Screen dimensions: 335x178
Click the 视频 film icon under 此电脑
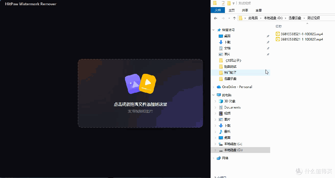coord(221,113)
